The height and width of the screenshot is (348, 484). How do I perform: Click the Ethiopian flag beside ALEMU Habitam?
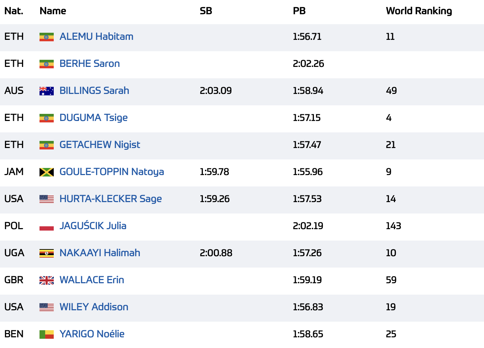click(x=46, y=37)
